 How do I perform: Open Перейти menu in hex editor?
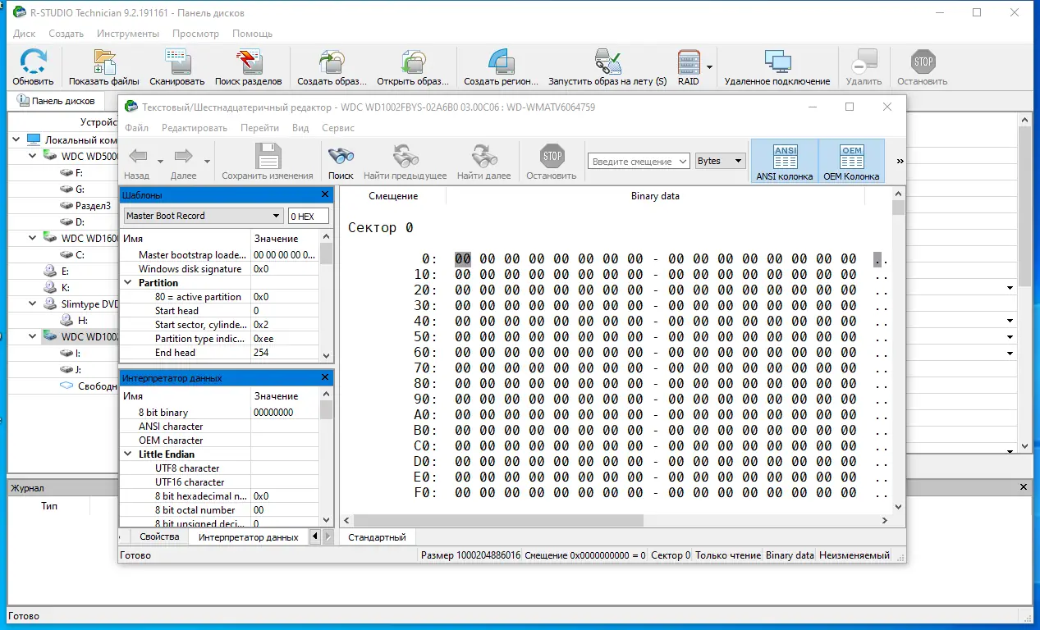259,128
